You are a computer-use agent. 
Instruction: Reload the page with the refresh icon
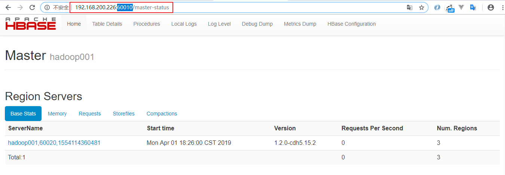(33, 7)
